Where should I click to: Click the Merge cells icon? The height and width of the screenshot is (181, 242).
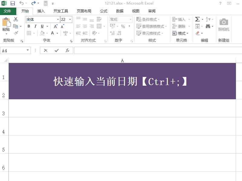click(x=99, y=26)
